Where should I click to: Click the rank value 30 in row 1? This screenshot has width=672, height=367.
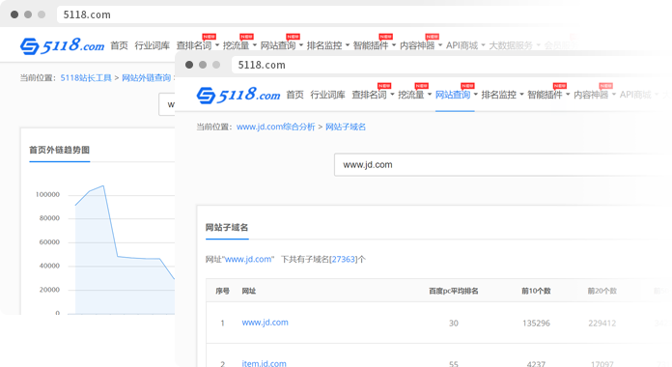point(454,324)
